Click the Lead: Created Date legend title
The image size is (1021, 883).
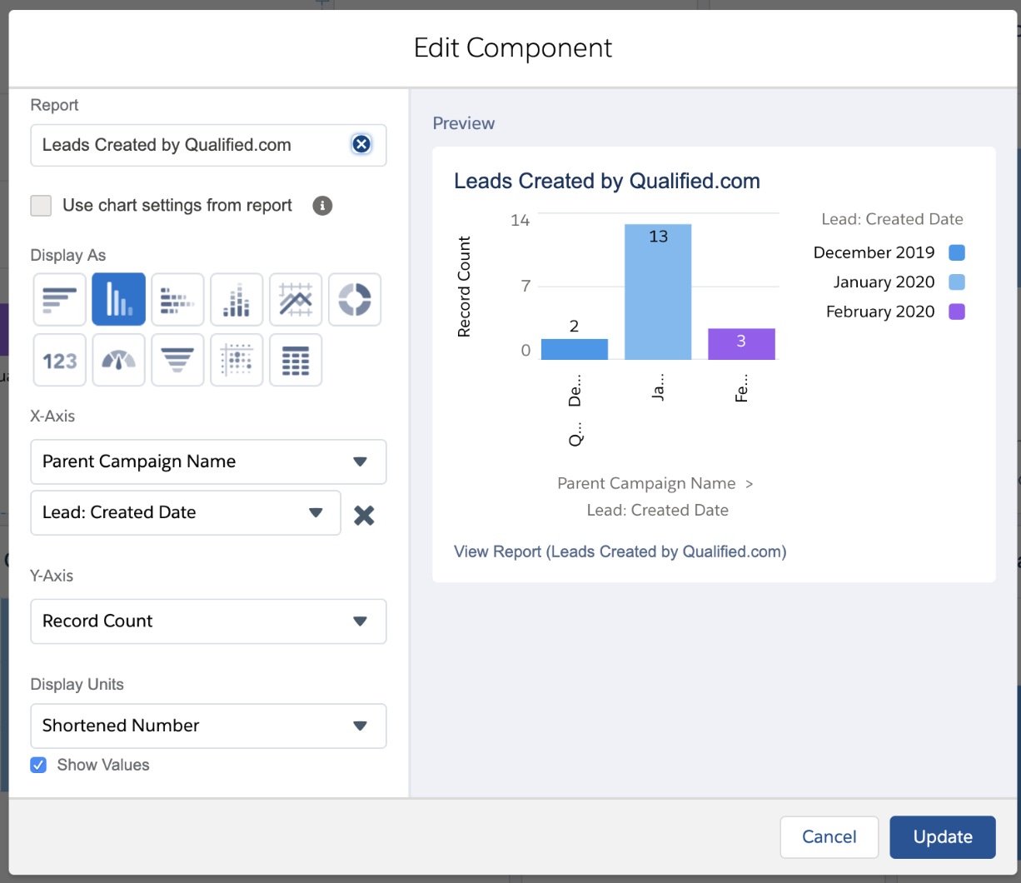coord(892,219)
